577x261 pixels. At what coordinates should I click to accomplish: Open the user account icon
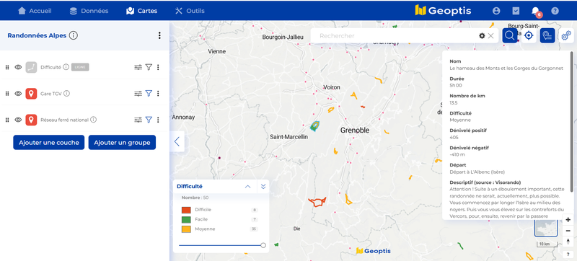click(496, 11)
